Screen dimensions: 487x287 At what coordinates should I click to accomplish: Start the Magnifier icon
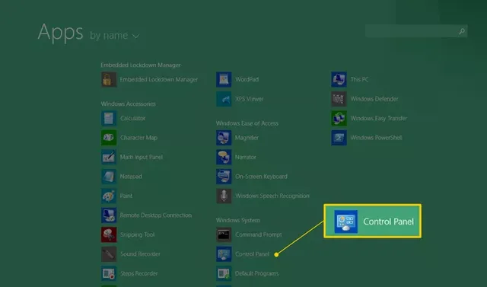[224, 138]
